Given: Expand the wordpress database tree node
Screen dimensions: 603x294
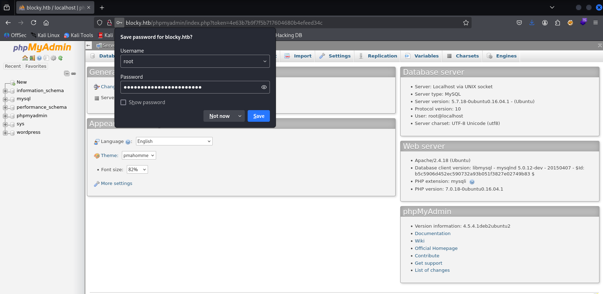Looking at the screenshot, I should pos(5,133).
